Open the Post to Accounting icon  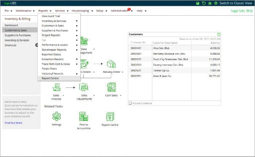click(84, 117)
